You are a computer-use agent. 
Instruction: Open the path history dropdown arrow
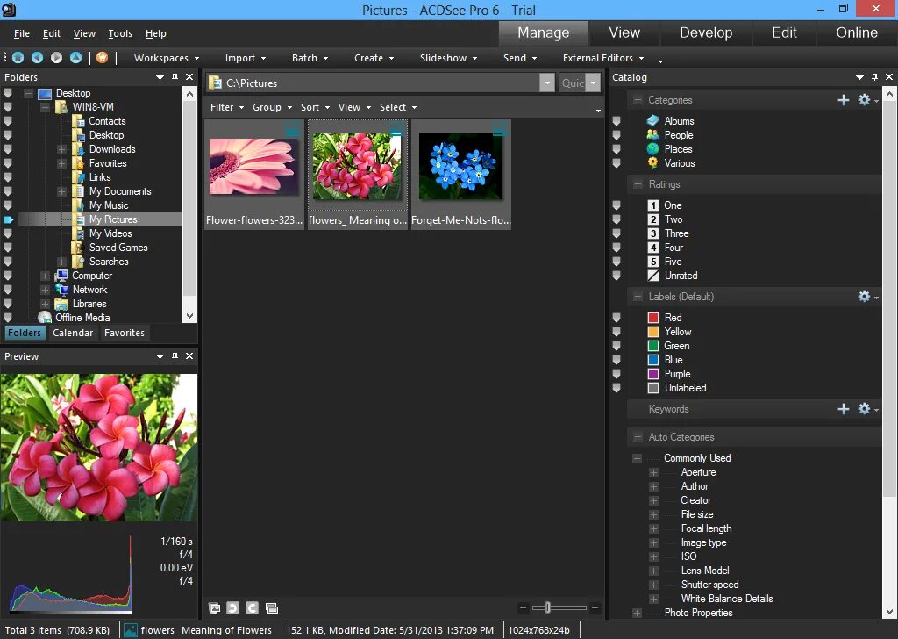coord(547,83)
